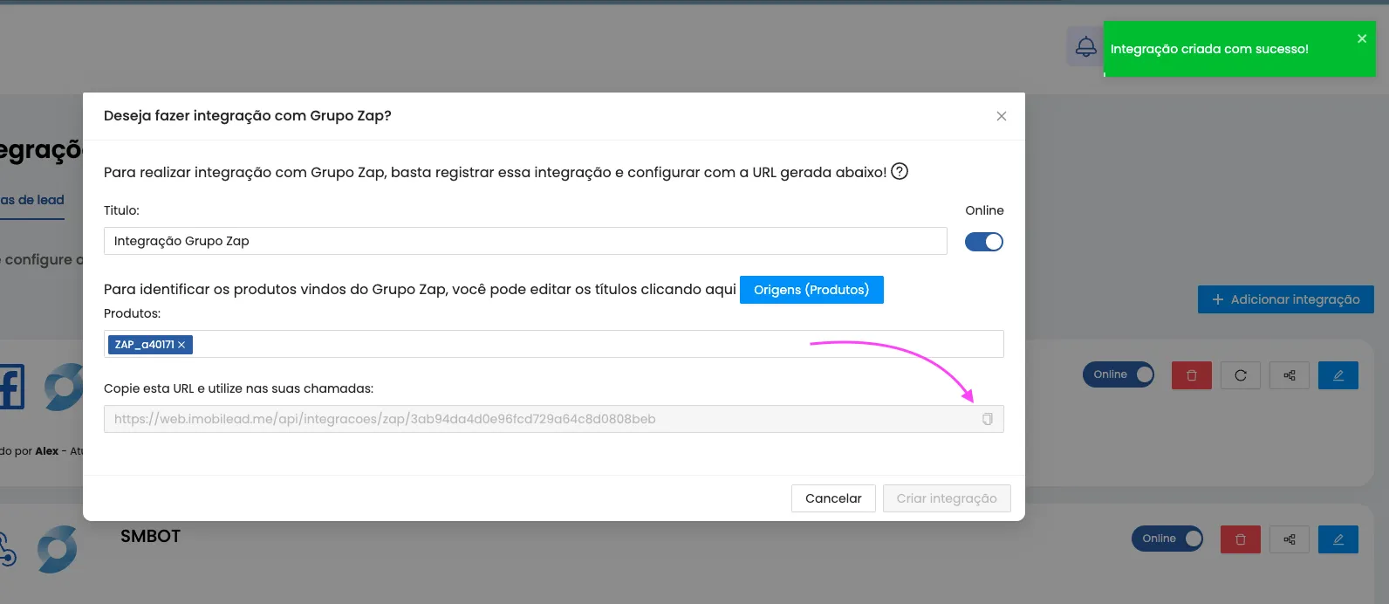Image resolution: width=1389 pixels, height=604 pixels.
Task: Toggle the Online switch on the Facebook integration row
Action: [x=1119, y=374]
